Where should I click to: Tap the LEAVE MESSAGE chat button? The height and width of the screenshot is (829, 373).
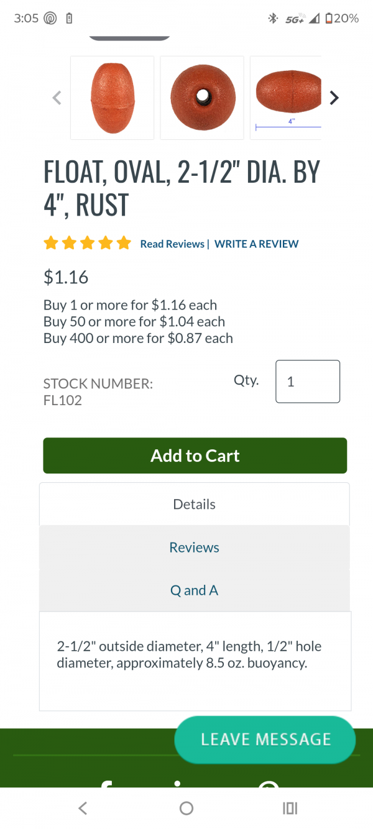[x=265, y=739]
